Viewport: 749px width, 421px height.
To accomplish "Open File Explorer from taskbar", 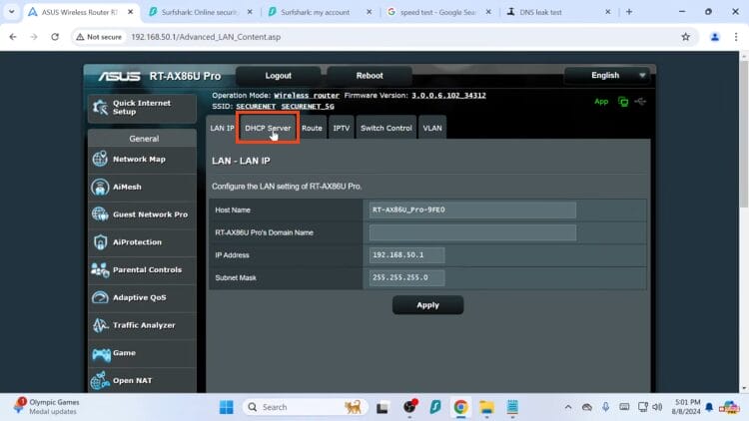I will click(x=486, y=407).
